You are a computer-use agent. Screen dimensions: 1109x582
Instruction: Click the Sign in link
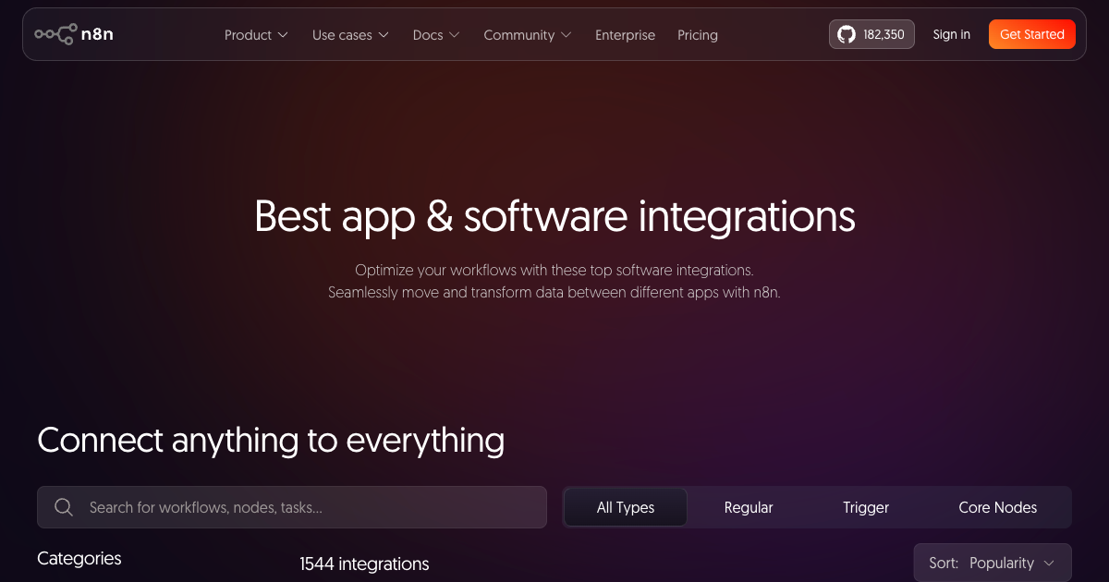(952, 34)
